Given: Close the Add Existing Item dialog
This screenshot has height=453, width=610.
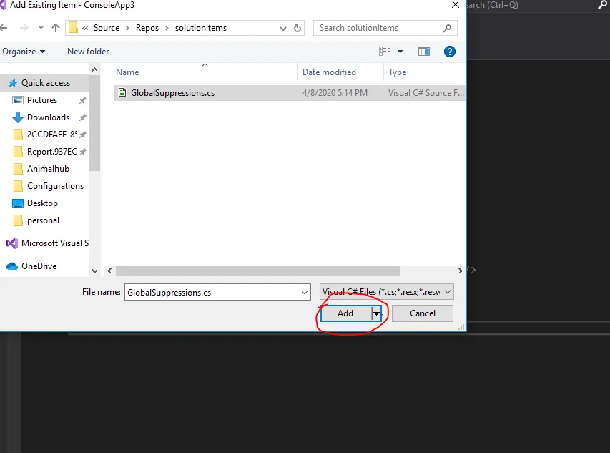Looking at the screenshot, I should pos(456,5).
